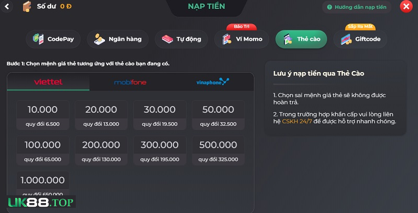The width and height of the screenshot is (418, 213).
Task: Open the Ví Momo payment option
Action: (x=241, y=39)
